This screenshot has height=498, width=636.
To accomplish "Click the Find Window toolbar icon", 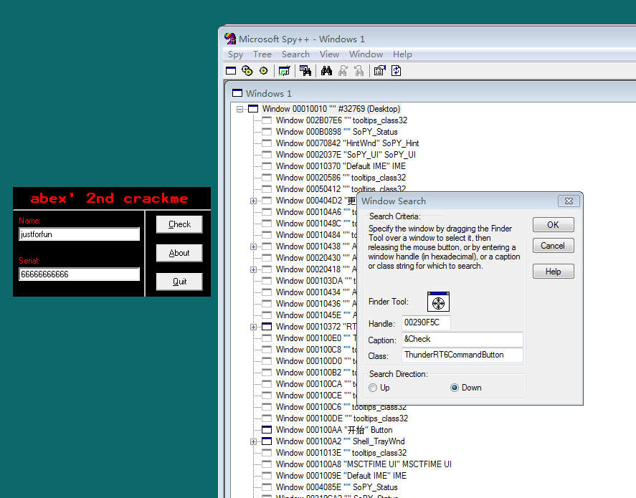I will coord(305,71).
